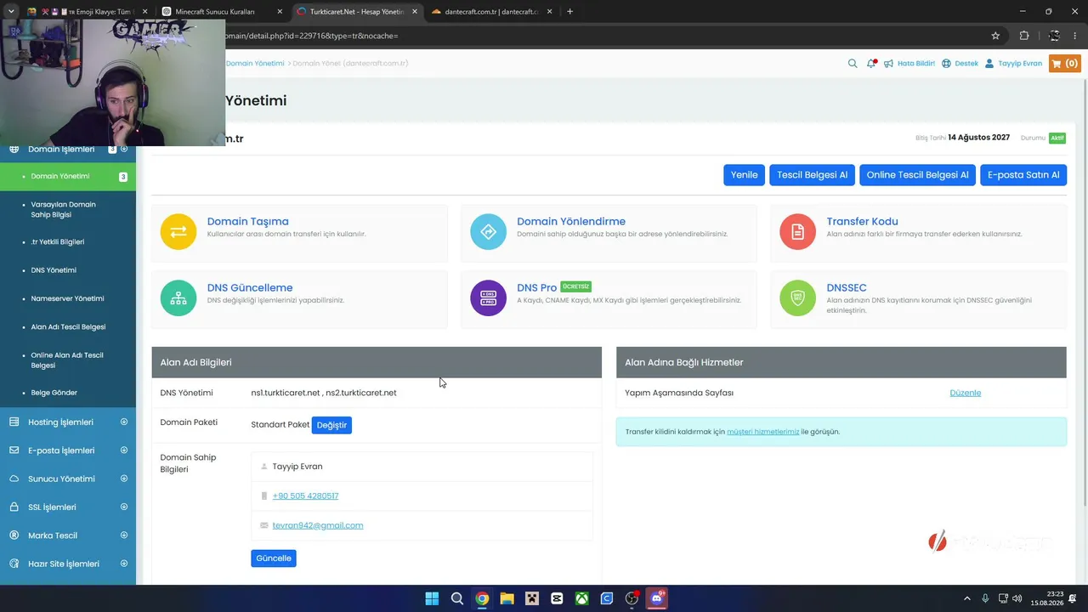
Task: Click the owner's phone number link
Action: (x=305, y=496)
